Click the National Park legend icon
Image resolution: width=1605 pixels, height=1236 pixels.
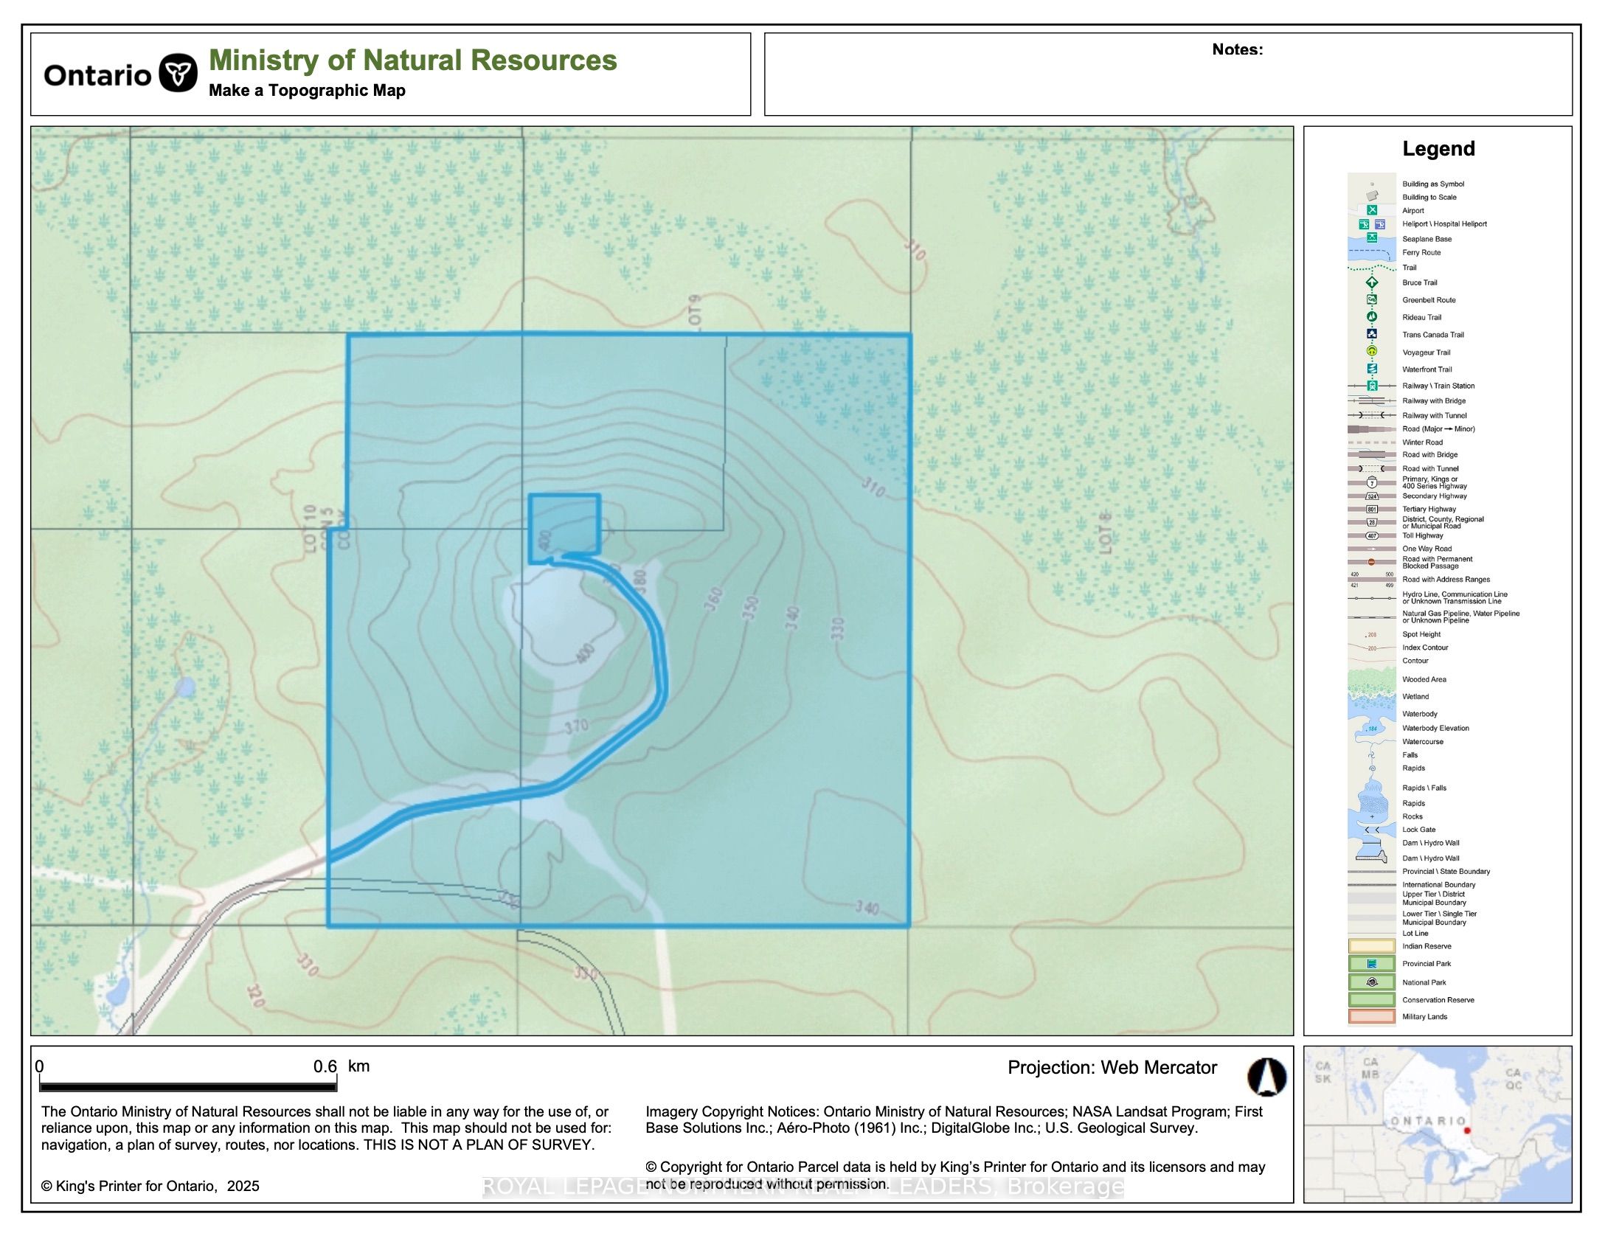pos(1372,982)
